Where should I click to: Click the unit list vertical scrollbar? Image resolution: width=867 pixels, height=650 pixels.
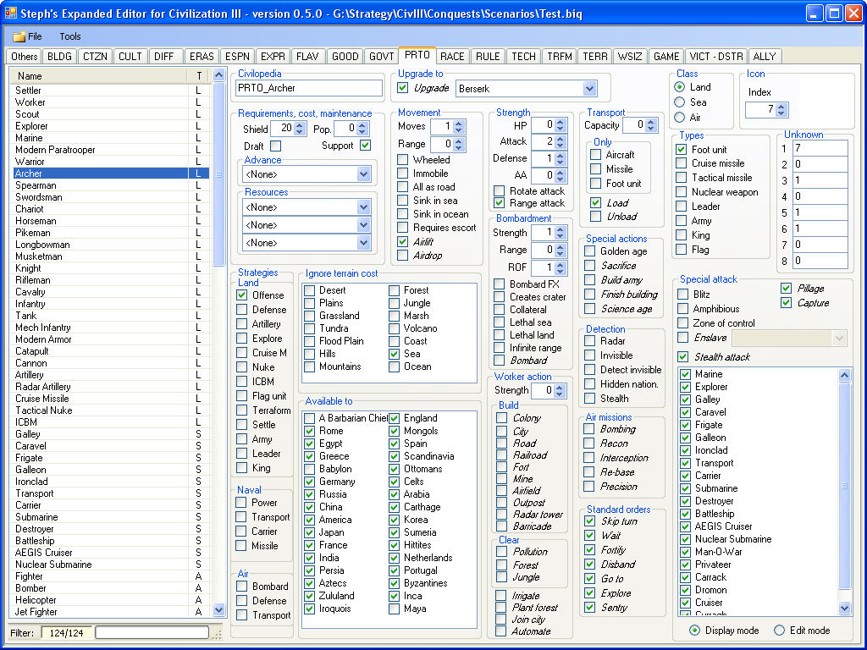(219, 343)
